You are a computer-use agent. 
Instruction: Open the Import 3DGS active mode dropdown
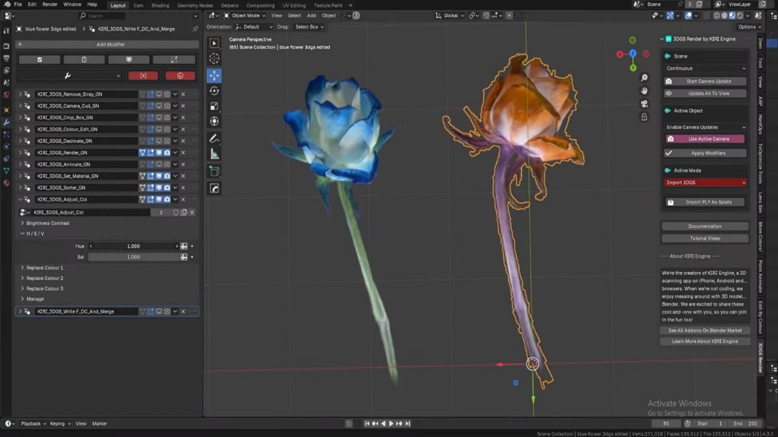(x=705, y=183)
